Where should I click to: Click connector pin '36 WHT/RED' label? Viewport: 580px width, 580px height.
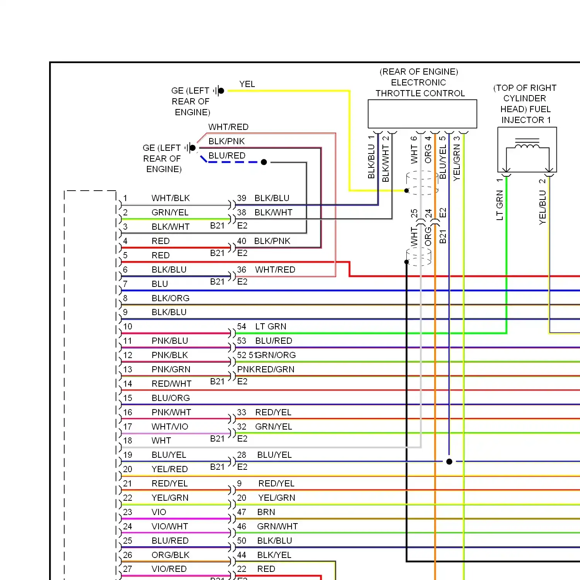coord(266,270)
